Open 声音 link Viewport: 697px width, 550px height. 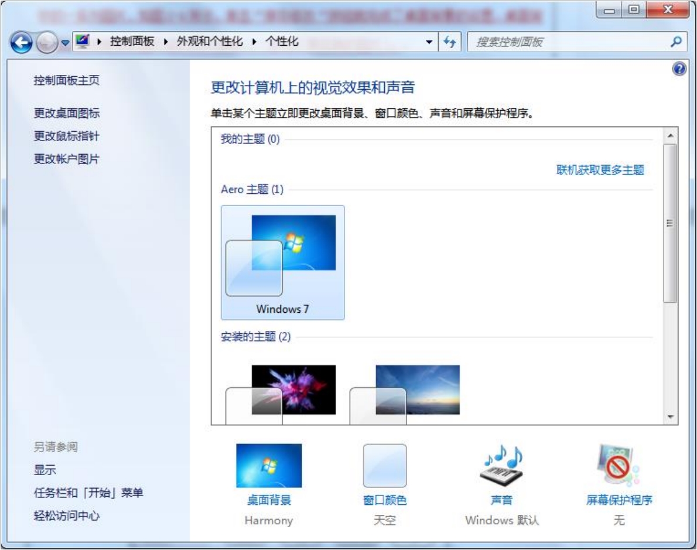[502, 500]
